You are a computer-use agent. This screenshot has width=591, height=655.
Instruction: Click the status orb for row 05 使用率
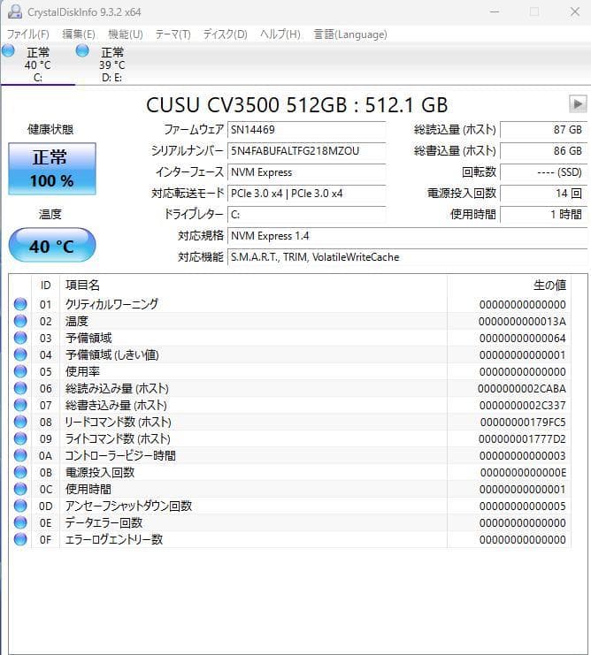(x=20, y=371)
